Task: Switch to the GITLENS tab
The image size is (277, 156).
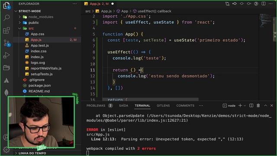Action: [x=163, y=106]
